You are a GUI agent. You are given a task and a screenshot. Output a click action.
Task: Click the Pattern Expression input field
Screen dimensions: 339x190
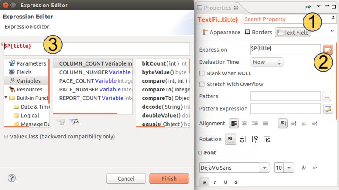click(285, 109)
